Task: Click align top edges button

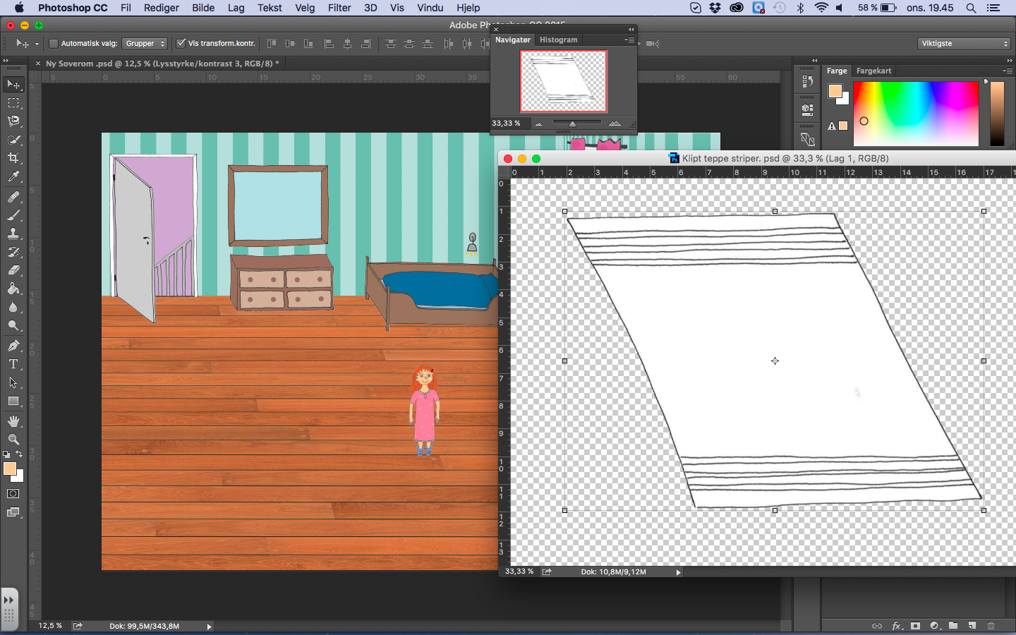Action: pyautogui.click(x=272, y=44)
